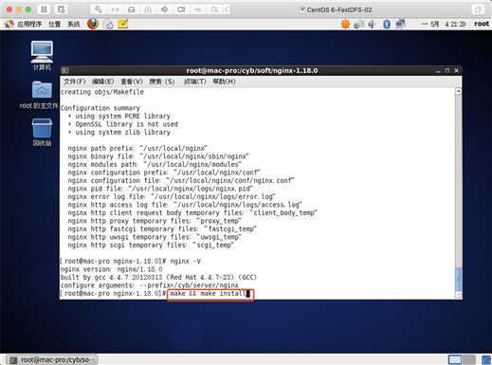Click the 'nginx pid file' line
This screenshot has width=492, height=365.
(x=160, y=189)
